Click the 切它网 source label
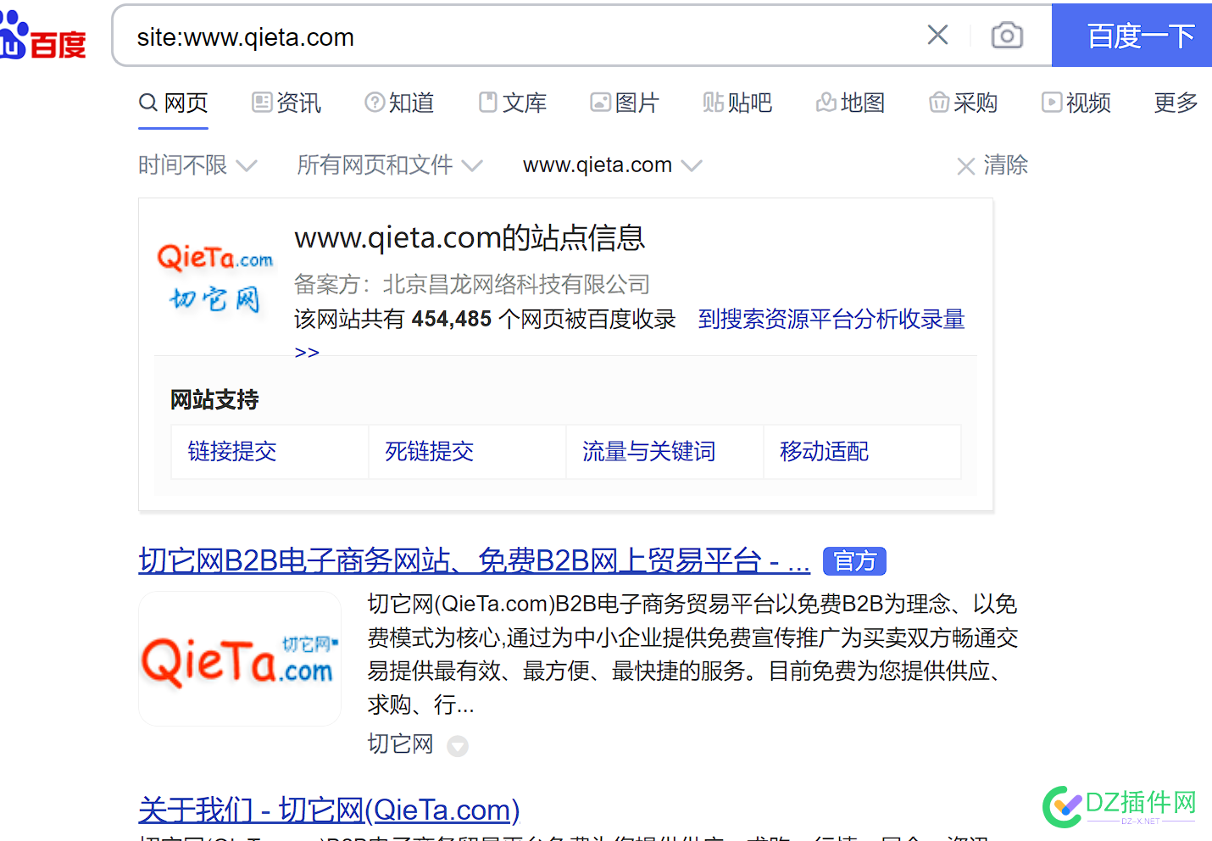Screen dimensions: 1212x841 pos(400,744)
